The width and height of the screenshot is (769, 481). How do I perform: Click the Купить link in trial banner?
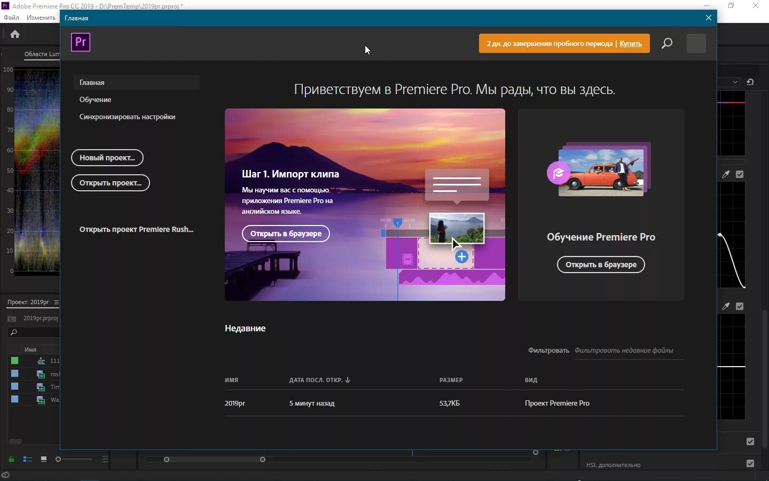[x=631, y=44]
